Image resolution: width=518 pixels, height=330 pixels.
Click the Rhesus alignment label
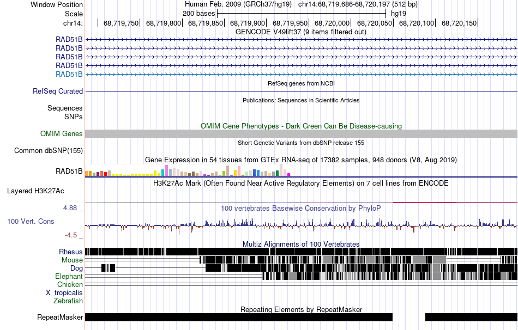pyautogui.click(x=71, y=252)
